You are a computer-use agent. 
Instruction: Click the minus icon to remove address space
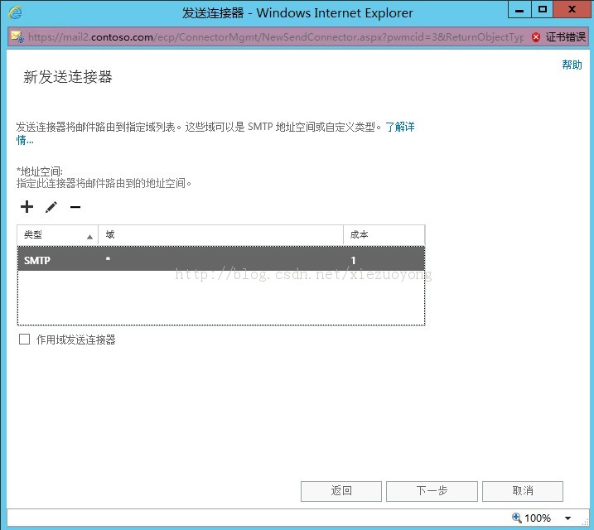tap(75, 207)
